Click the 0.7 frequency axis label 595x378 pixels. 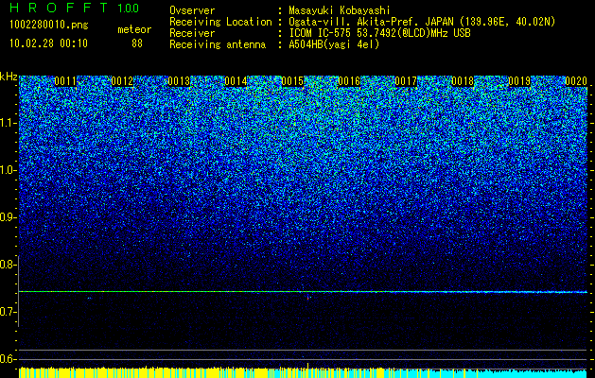point(8,312)
